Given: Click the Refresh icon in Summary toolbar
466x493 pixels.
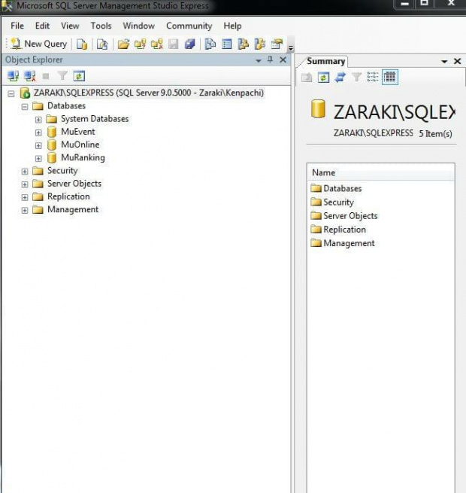Looking at the screenshot, I should (323, 77).
